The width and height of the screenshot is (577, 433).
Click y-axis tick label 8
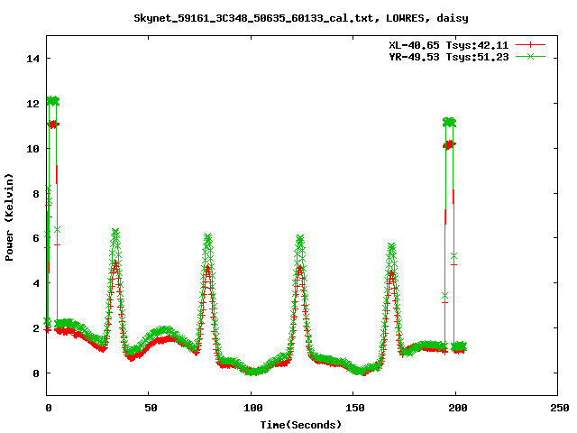point(36,194)
